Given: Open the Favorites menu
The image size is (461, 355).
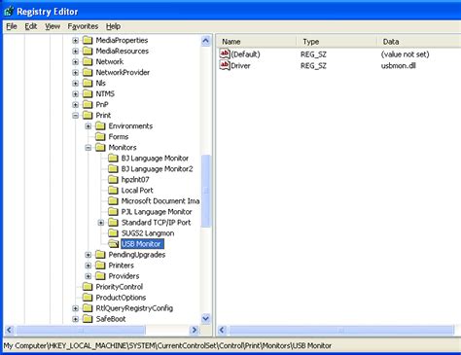Looking at the screenshot, I should pyautogui.click(x=83, y=26).
